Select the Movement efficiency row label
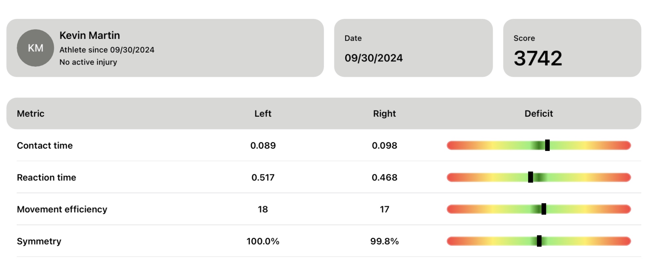The image size is (649, 267). (x=62, y=209)
